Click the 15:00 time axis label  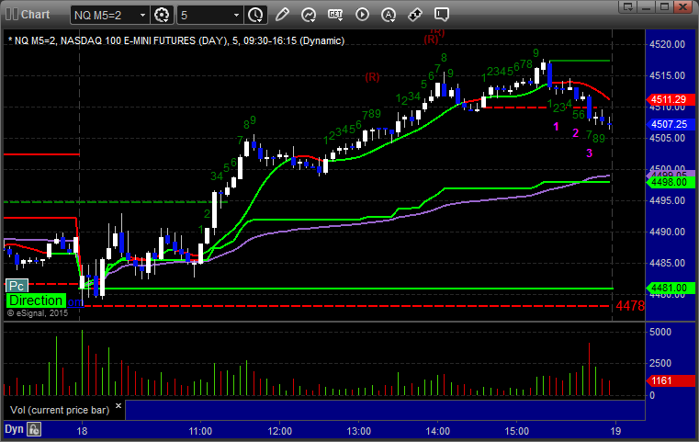click(x=516, y=431)
